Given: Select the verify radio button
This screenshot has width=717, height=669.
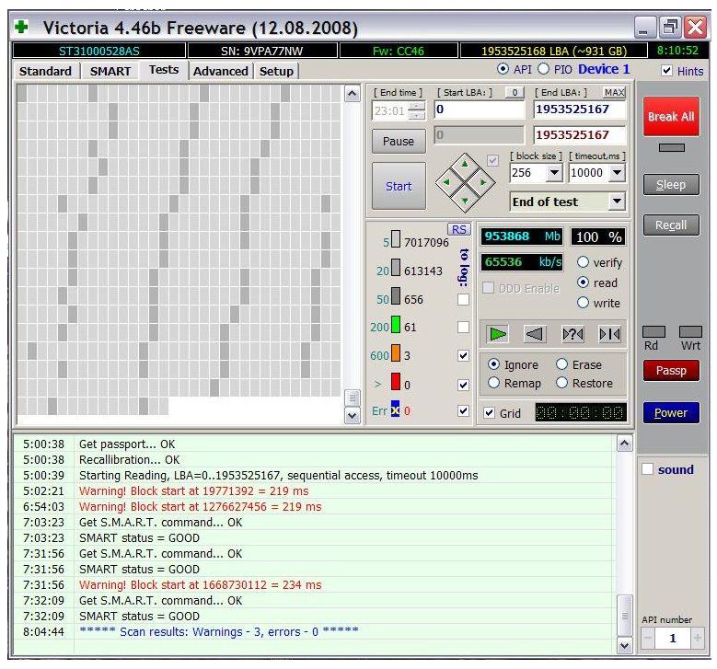Looking at the screenshot, I should coord(582,262).
